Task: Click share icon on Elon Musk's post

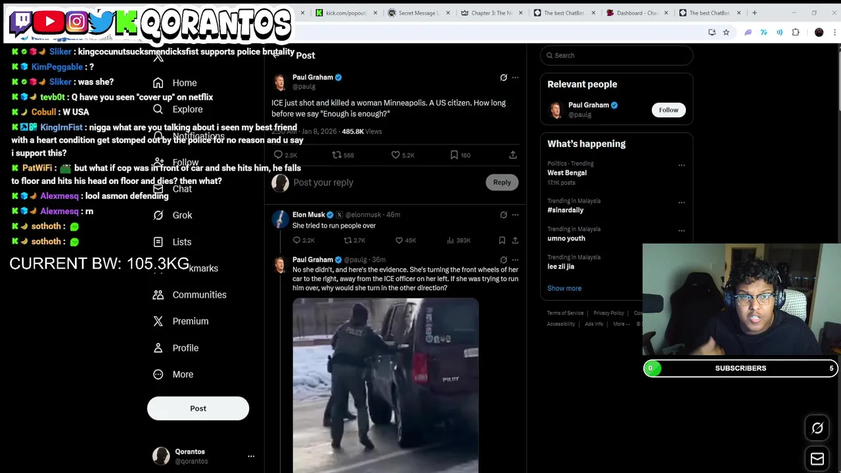Action: pos(515,240)
